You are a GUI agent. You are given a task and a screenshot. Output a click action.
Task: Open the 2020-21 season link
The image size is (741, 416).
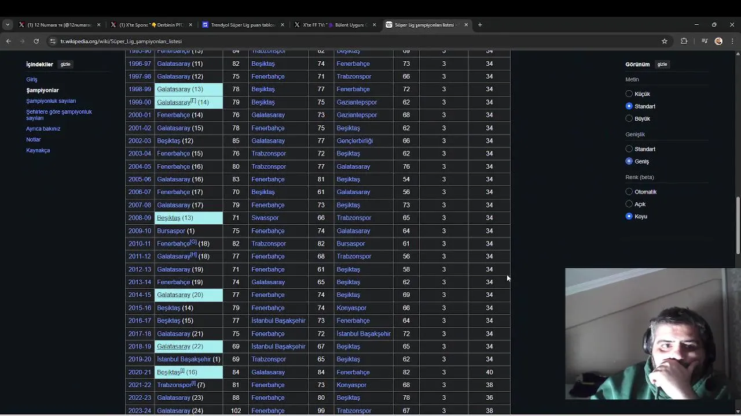[140, 372]
